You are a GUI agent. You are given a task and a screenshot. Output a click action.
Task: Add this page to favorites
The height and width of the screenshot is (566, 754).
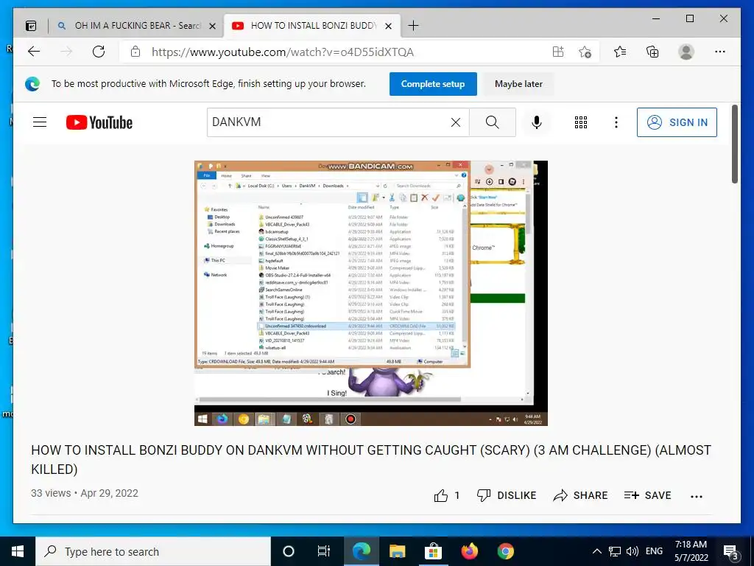[585, 52]
